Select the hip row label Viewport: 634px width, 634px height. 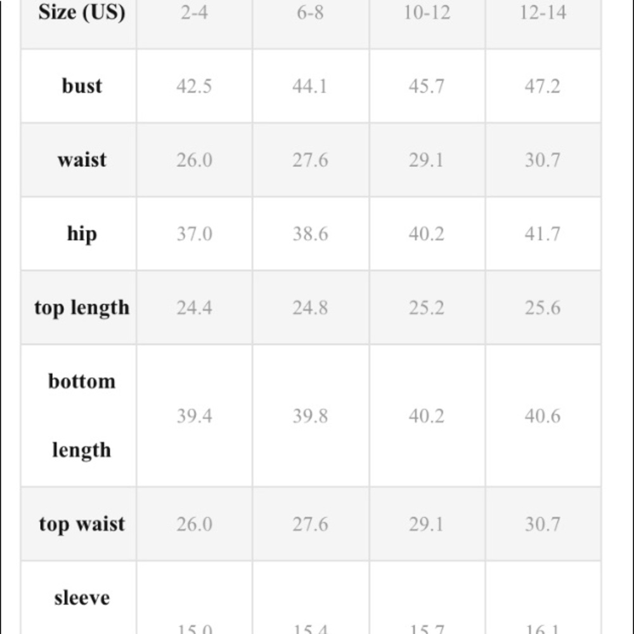point(82,234)
